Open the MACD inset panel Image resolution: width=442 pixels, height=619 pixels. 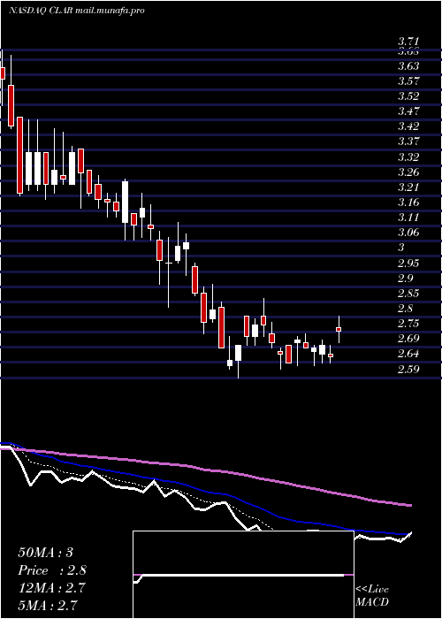(x=243, y=575)
